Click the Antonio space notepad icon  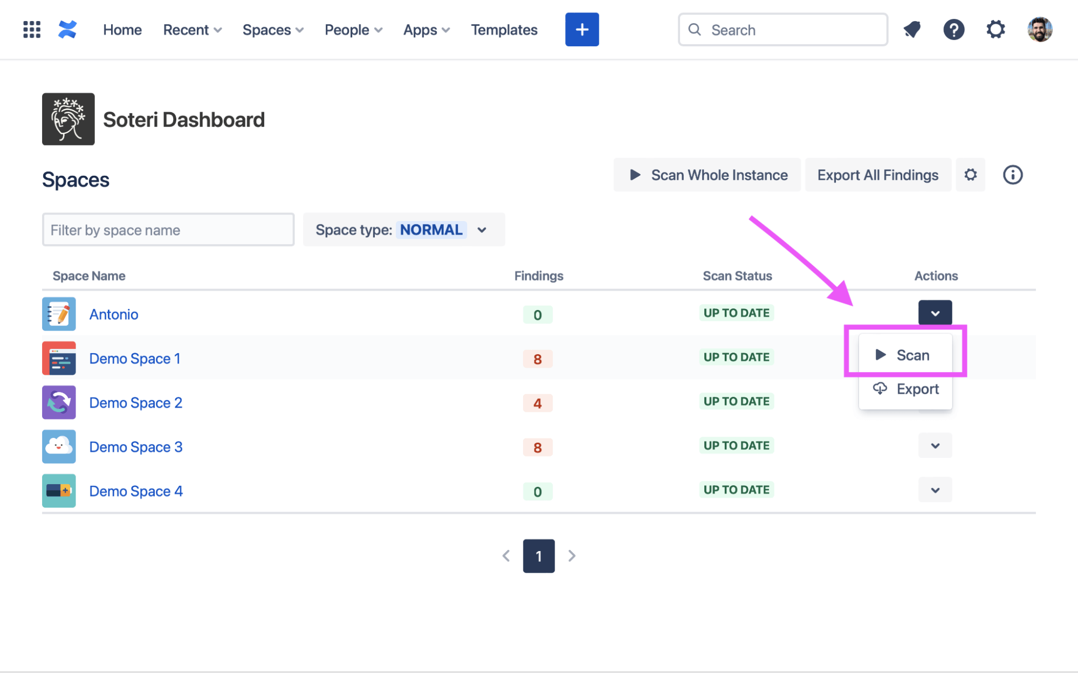pyautogui.click(x=59, y=314)
